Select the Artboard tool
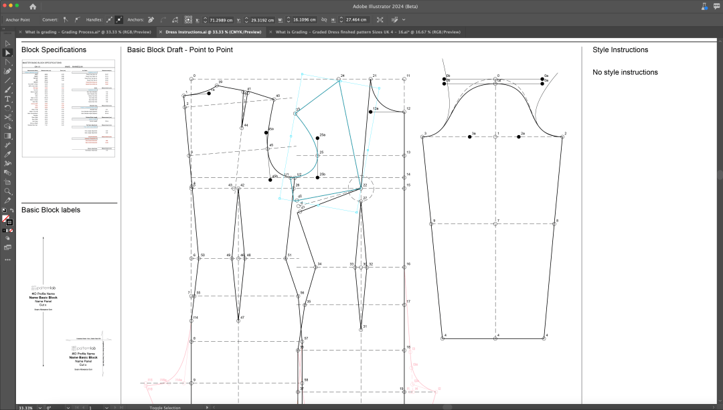The width and height of the screenshot is (723, 410). 7,181
